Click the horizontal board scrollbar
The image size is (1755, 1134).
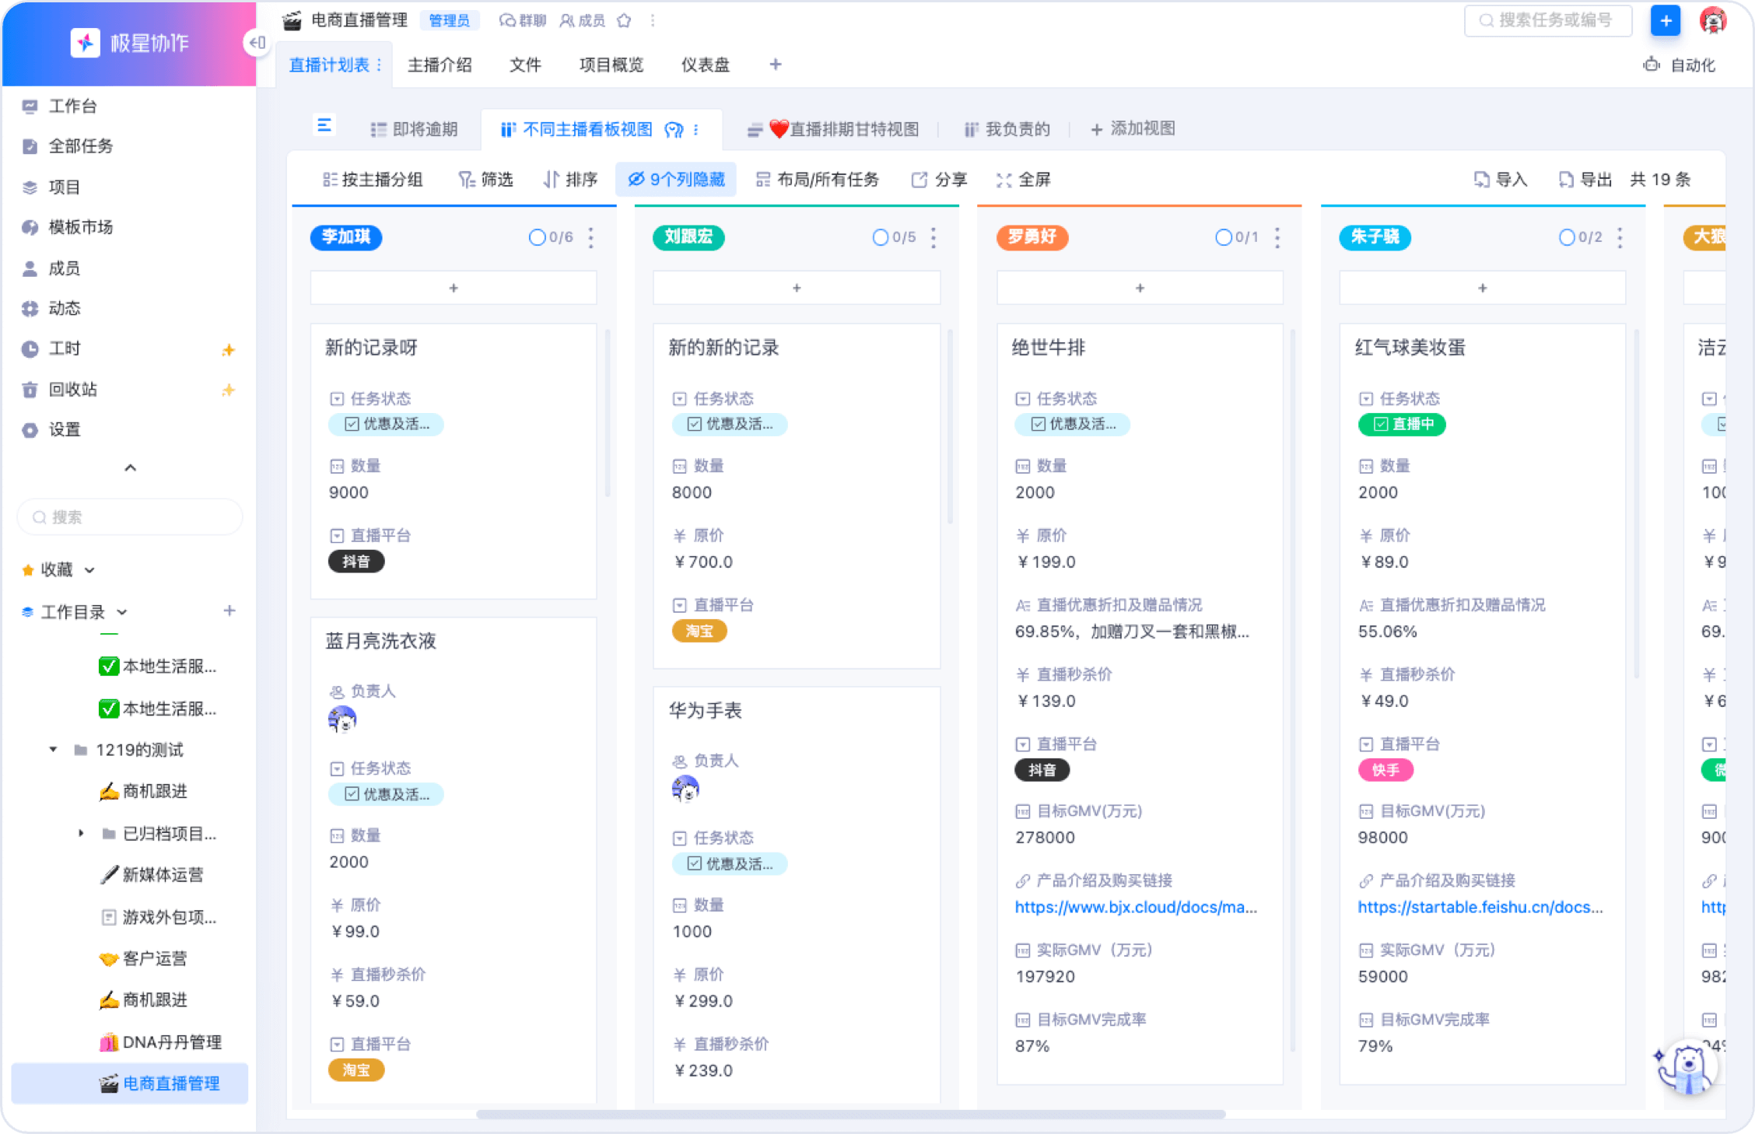[850, 1115]
